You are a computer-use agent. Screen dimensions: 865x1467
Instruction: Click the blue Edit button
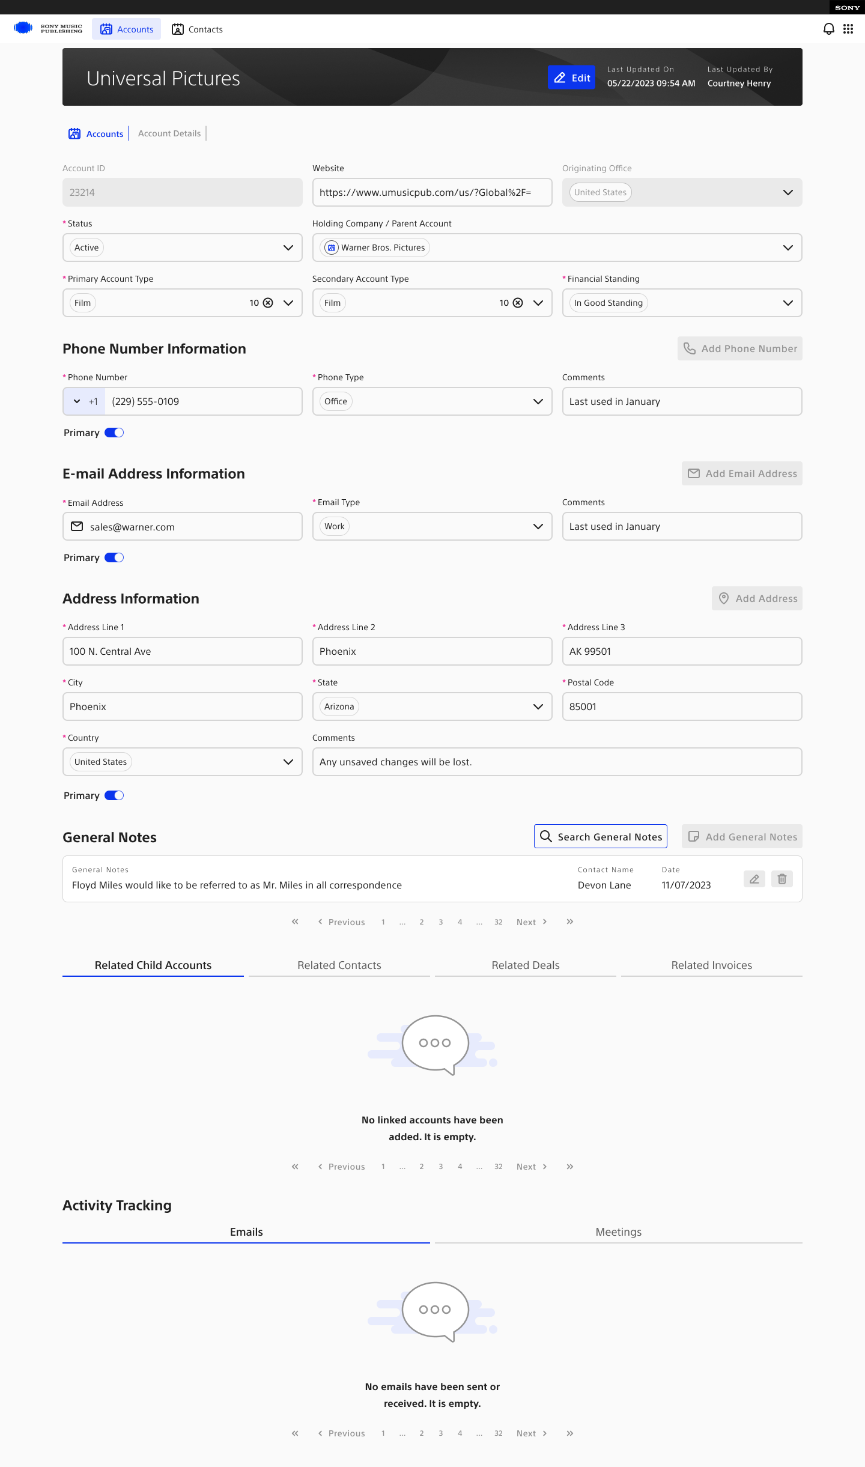tap(572, 77)
